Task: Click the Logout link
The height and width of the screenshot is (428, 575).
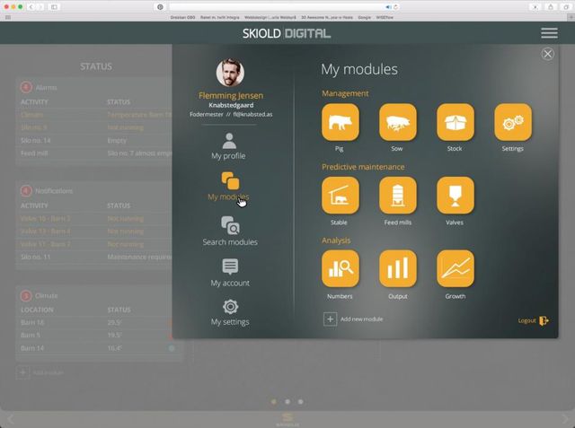Action: click(x=533, y=320)
